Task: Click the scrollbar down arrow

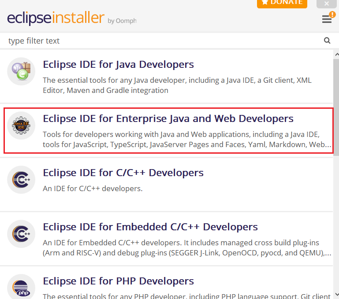Action: coord(337,294)
